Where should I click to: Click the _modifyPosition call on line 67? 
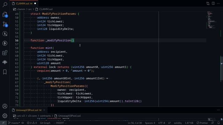coord(57,82)
